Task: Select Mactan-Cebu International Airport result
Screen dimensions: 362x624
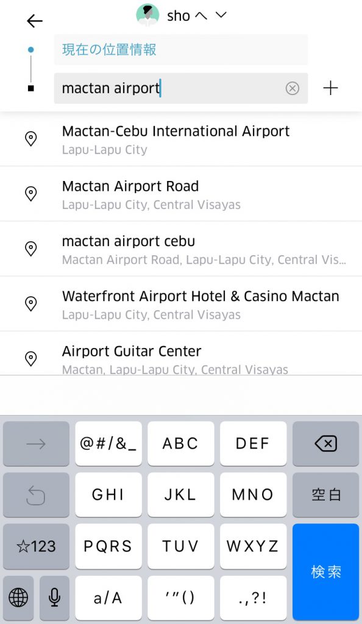Action: pos(181,140)
